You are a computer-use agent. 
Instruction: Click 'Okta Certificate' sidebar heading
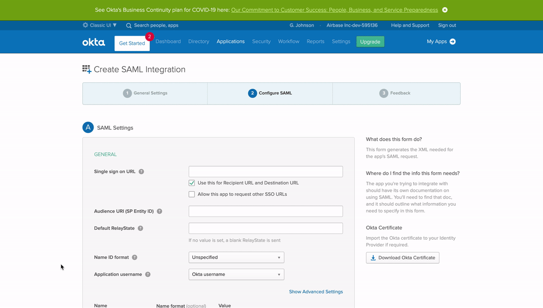(384, 228)
